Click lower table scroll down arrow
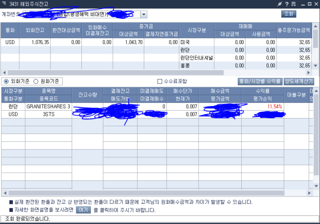320x224 pixels. pyautogui.click(x=316, y=186)
